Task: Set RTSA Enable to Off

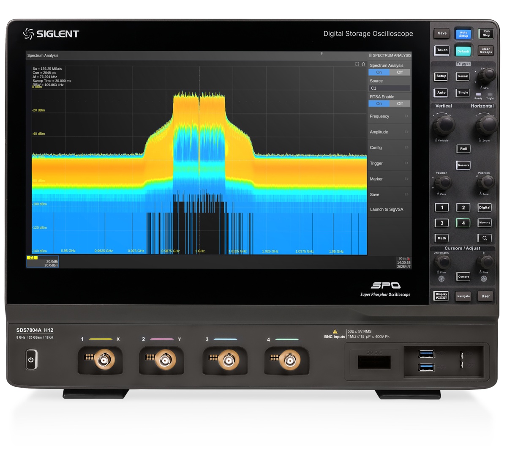Action: (x=400, y=104)
